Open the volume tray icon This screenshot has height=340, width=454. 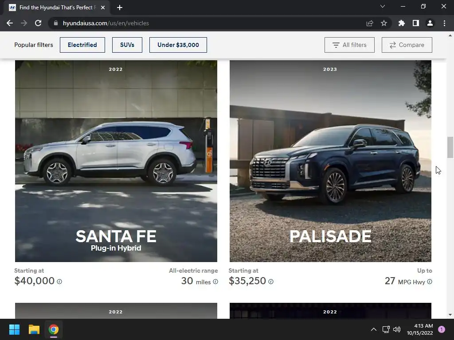397,329
